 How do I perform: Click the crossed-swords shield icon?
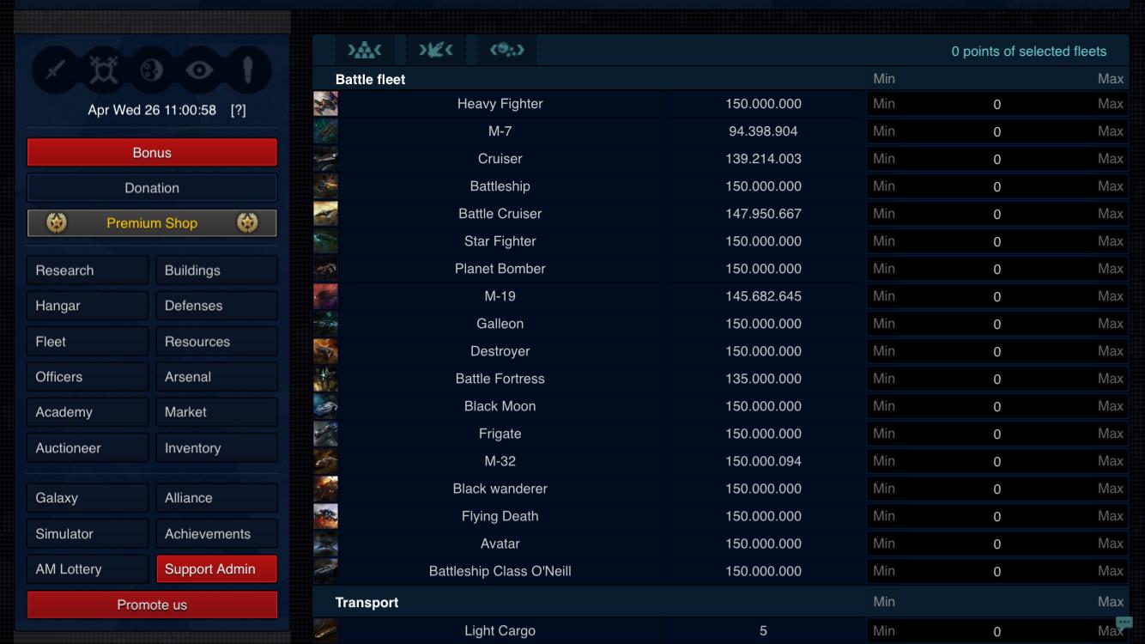click(x=104, y=70)
